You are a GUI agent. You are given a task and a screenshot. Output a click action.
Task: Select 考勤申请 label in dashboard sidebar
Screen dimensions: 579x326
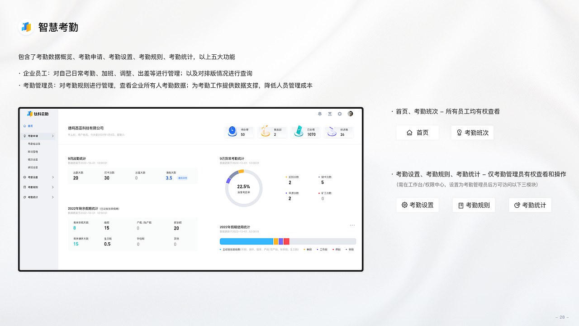click(x=33, y=136)
